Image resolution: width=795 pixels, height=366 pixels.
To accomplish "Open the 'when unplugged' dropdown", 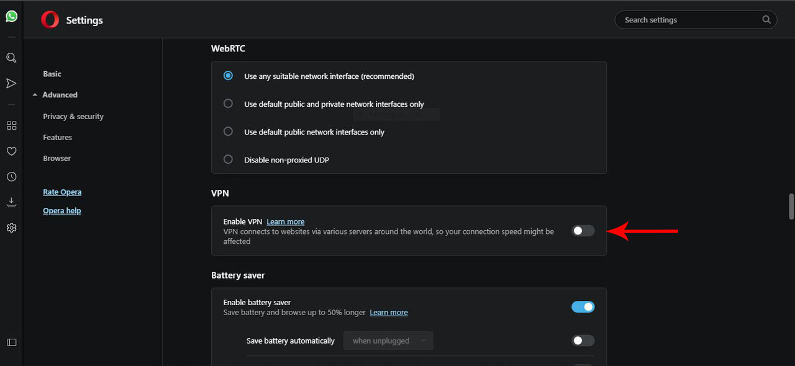I will [x=388, y=341].
